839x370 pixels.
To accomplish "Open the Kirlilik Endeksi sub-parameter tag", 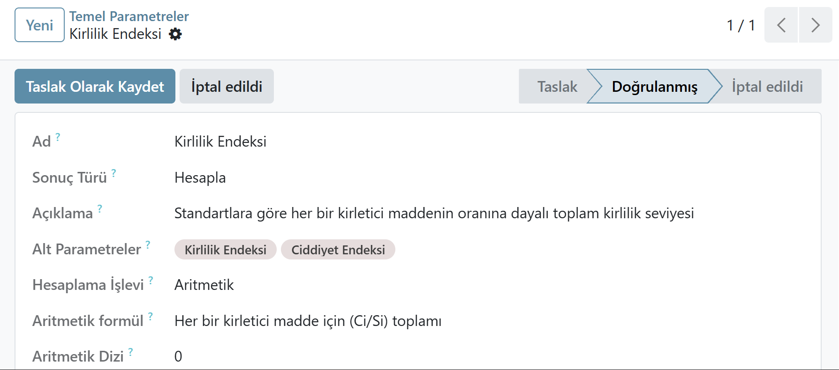I will [x=225, y=250].
